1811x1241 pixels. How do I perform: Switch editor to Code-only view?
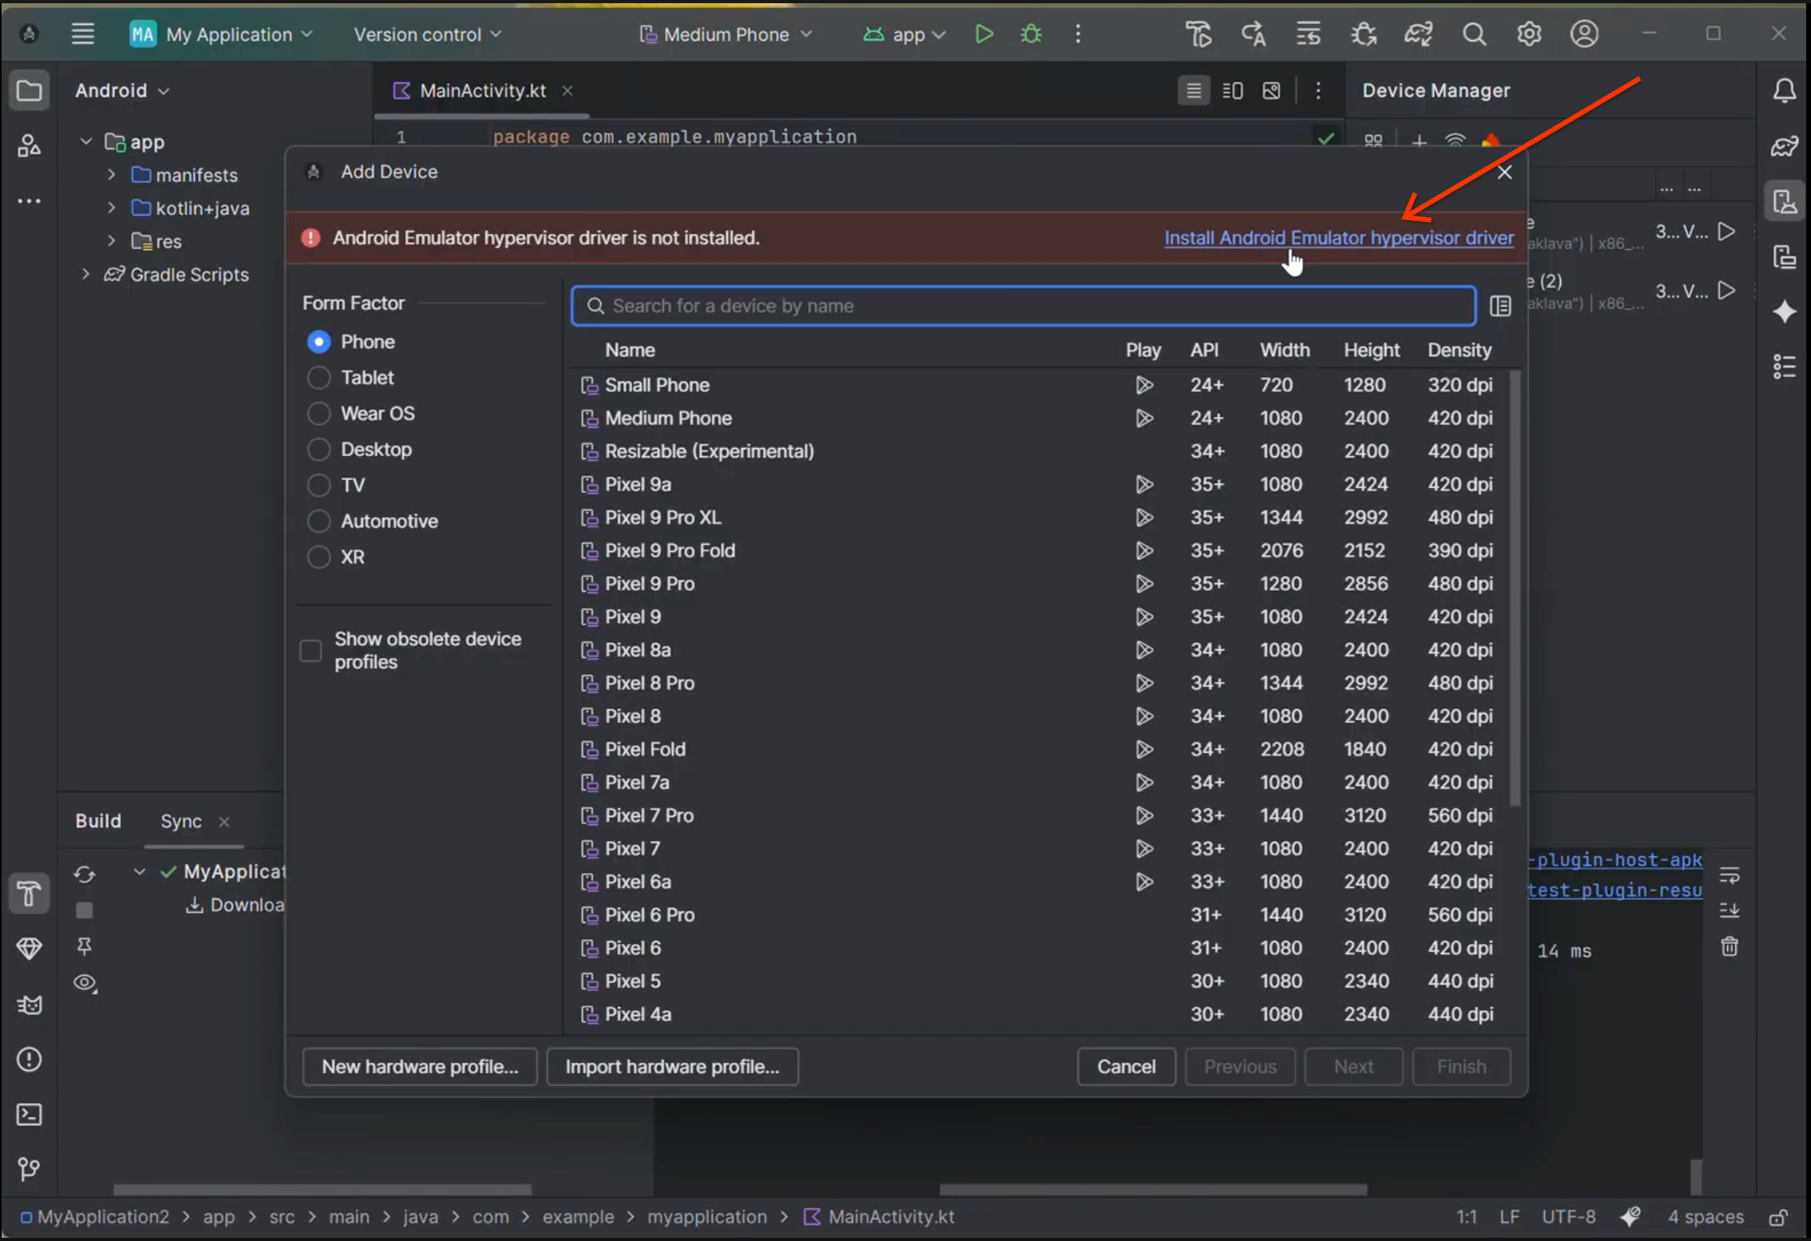(1193, 90)
